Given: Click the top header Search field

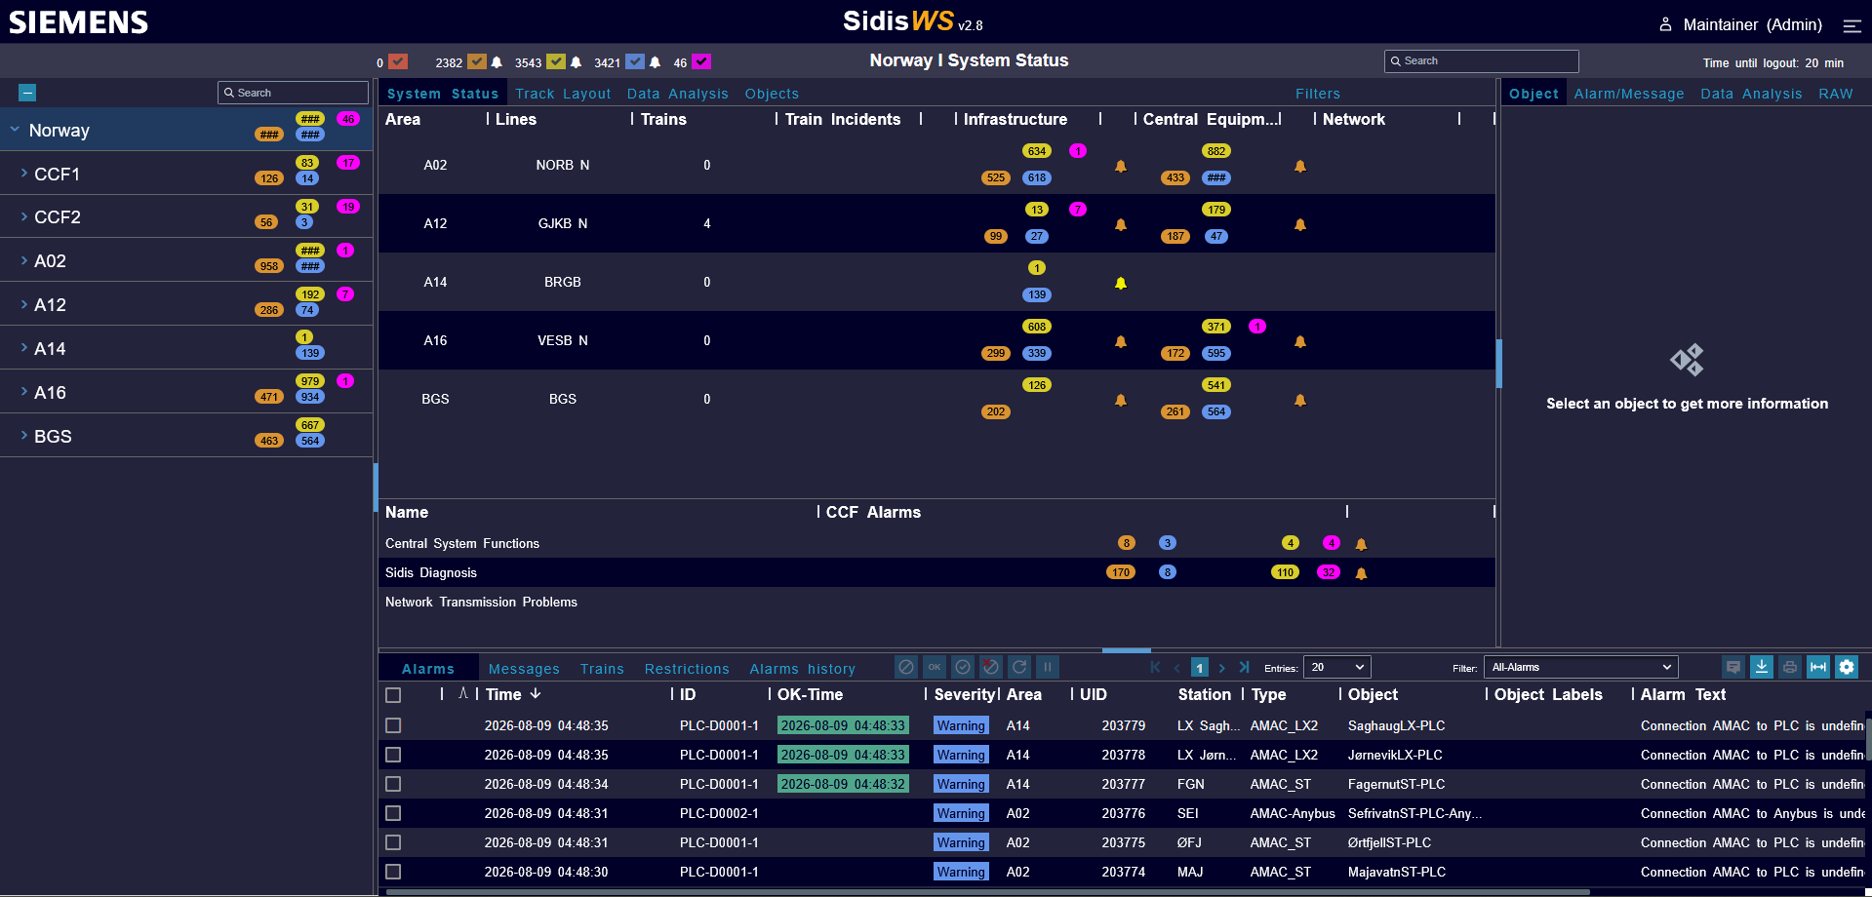Looking at the screenshot, I should 1481,60.
